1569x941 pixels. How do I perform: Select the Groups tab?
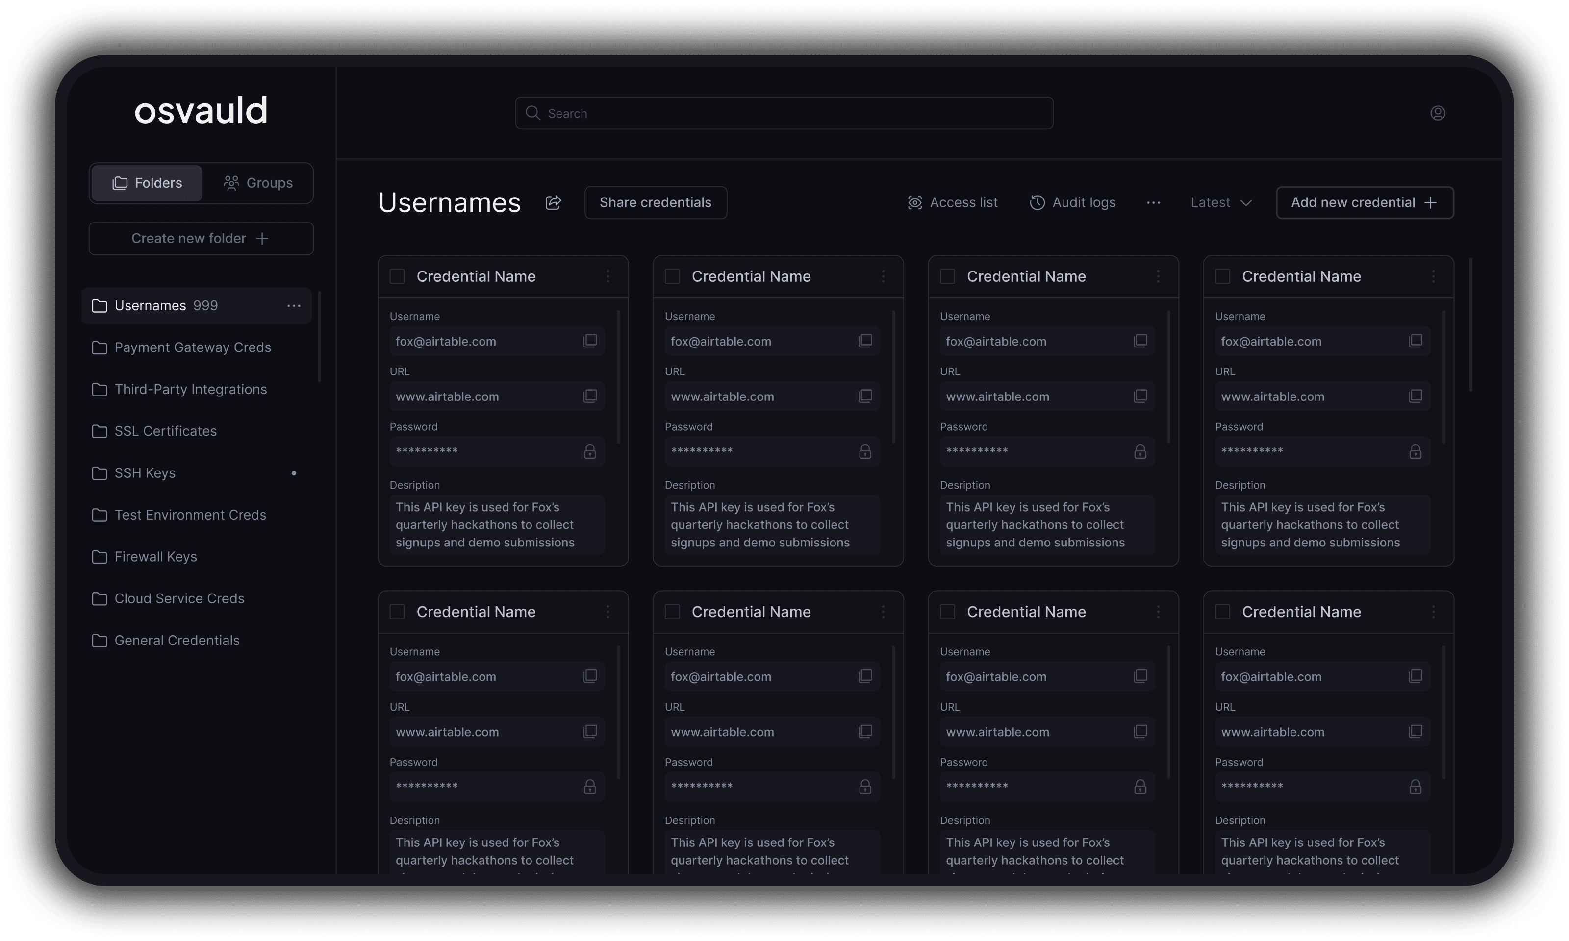tap(258, 181)
